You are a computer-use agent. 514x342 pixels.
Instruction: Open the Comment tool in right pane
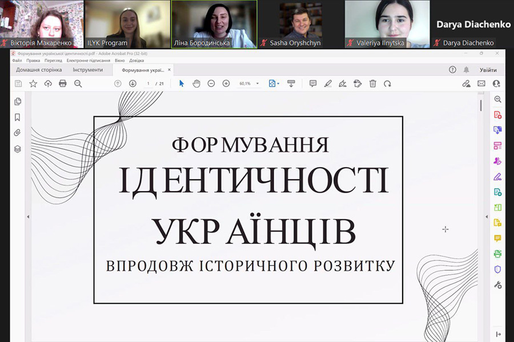[497, 238]
